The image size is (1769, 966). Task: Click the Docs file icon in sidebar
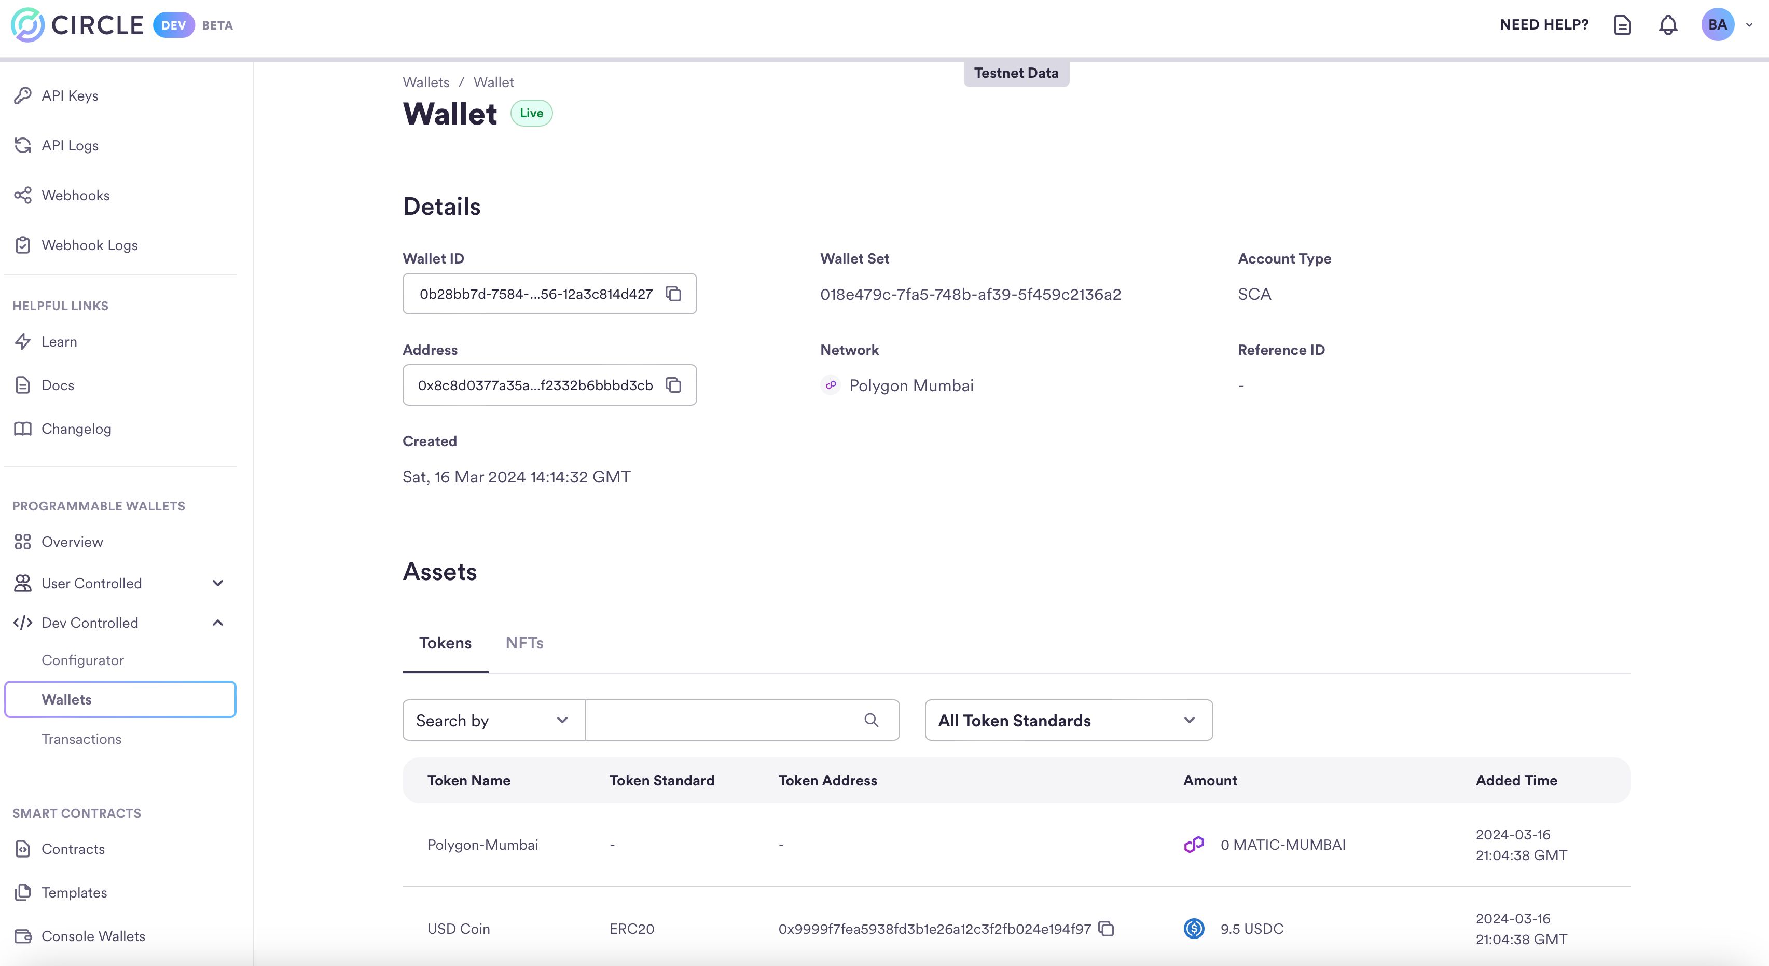click(23, 385)
